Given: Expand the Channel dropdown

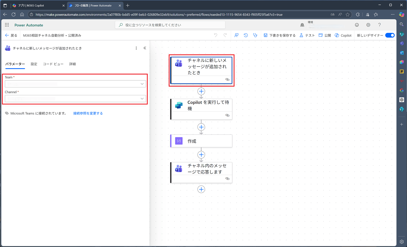Looking at the screenshot, I should click(142, 99).
